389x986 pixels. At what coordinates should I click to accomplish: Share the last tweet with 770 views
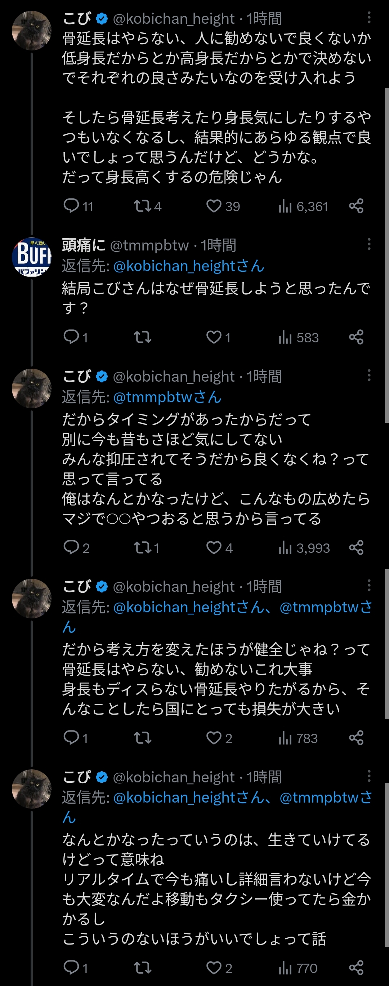(356, 968)
